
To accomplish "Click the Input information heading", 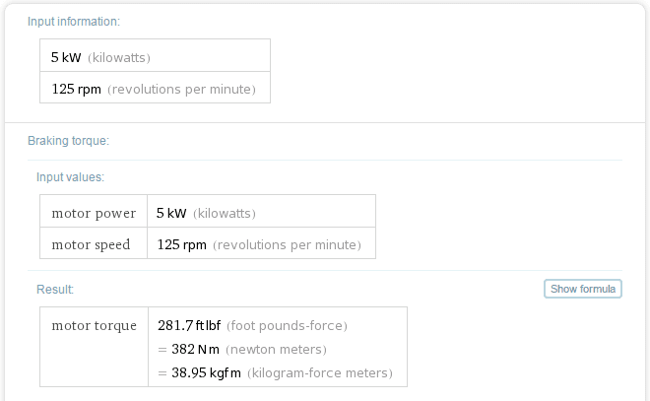I will 74,22.
